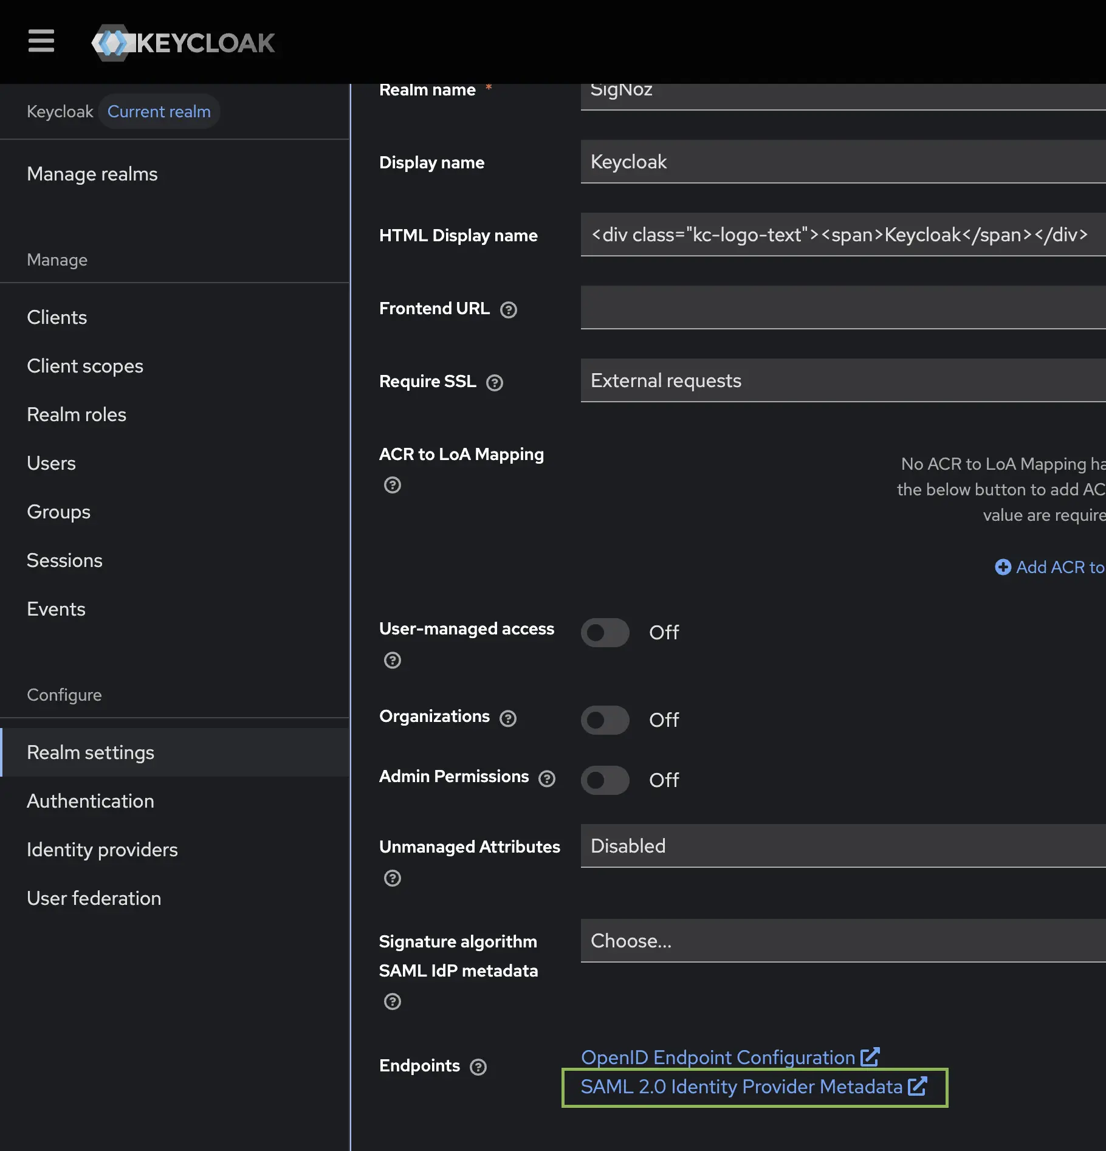Toggle User-managed access switch
The image size is (1106, 1151).
click(605, 633)
